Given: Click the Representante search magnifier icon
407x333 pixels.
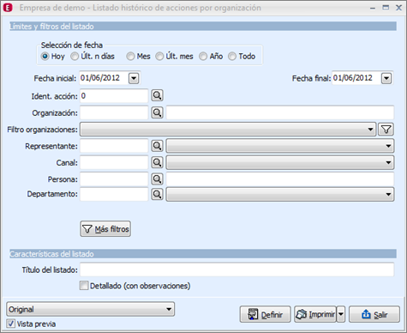Looking at the screenshot, I should pyautogui.click(x=157, y=146).
